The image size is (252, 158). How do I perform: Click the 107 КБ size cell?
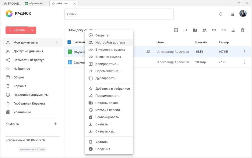(223, 52)
